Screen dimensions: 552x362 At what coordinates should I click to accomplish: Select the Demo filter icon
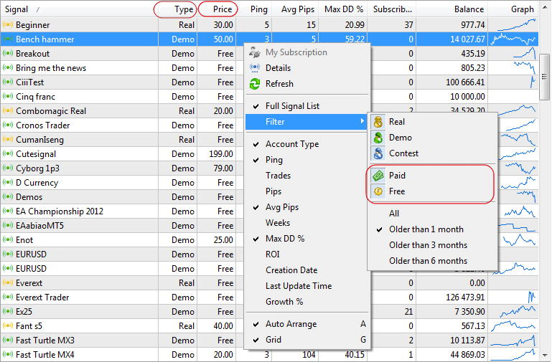coord(378,138)
